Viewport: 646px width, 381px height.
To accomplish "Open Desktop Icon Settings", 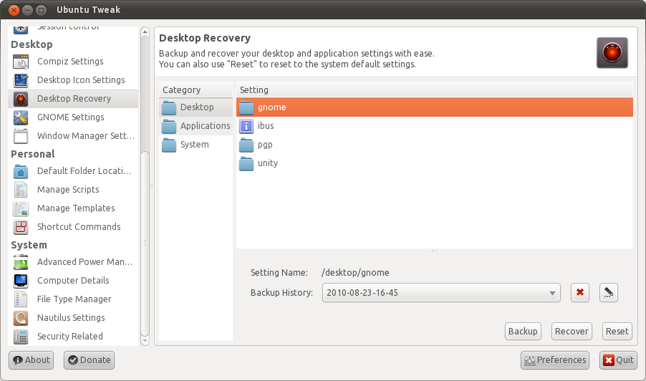I will pos(73,80).
